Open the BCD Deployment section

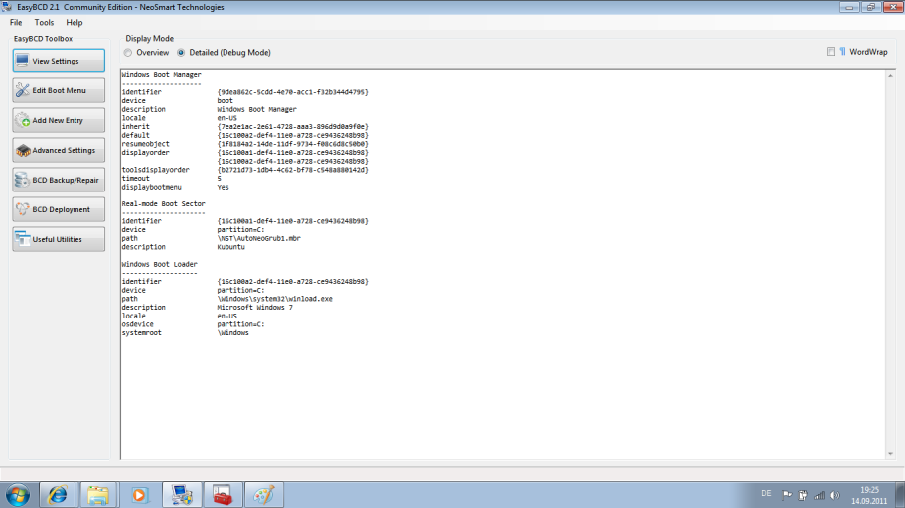59,210
